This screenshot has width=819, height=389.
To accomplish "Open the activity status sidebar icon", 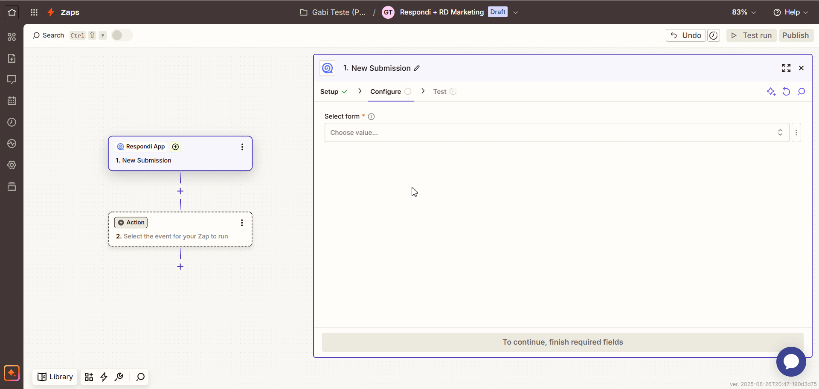I will (x=12, y=144).
